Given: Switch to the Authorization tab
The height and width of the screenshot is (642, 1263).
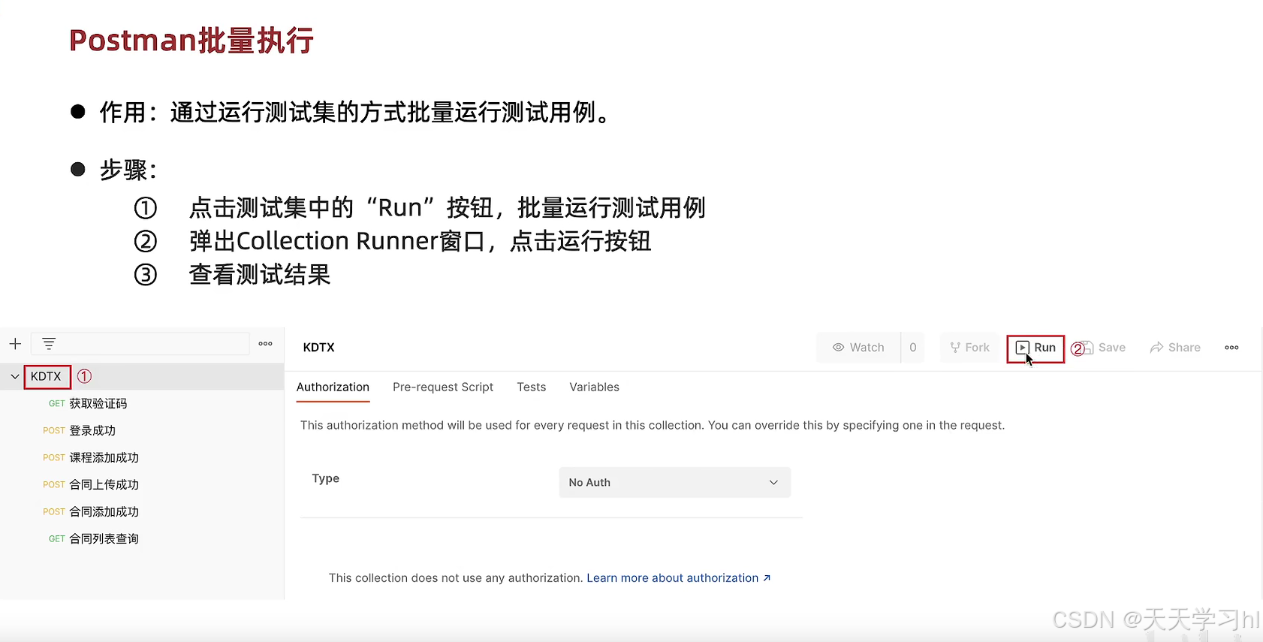Looking at the screenshot, I should (x=333, y=387).
